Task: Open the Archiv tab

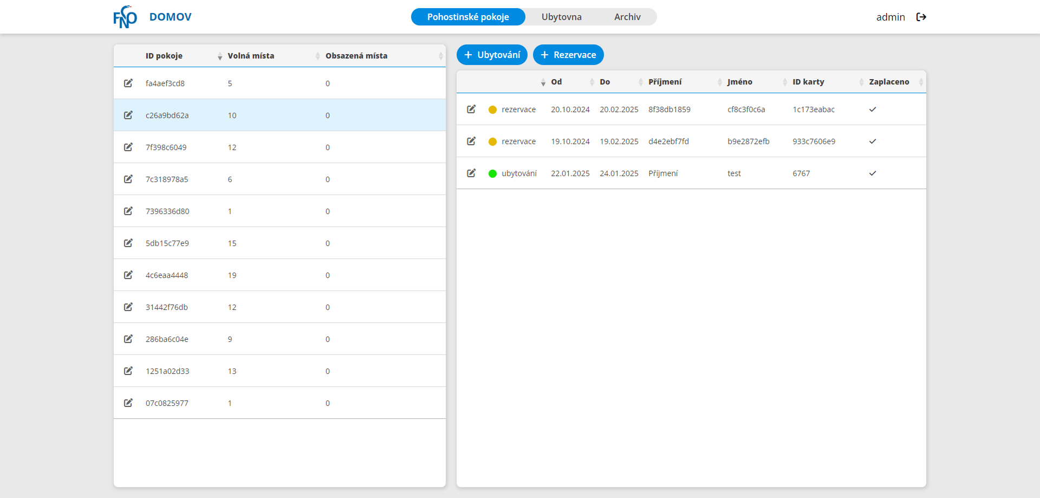Action: pos(627,17)
